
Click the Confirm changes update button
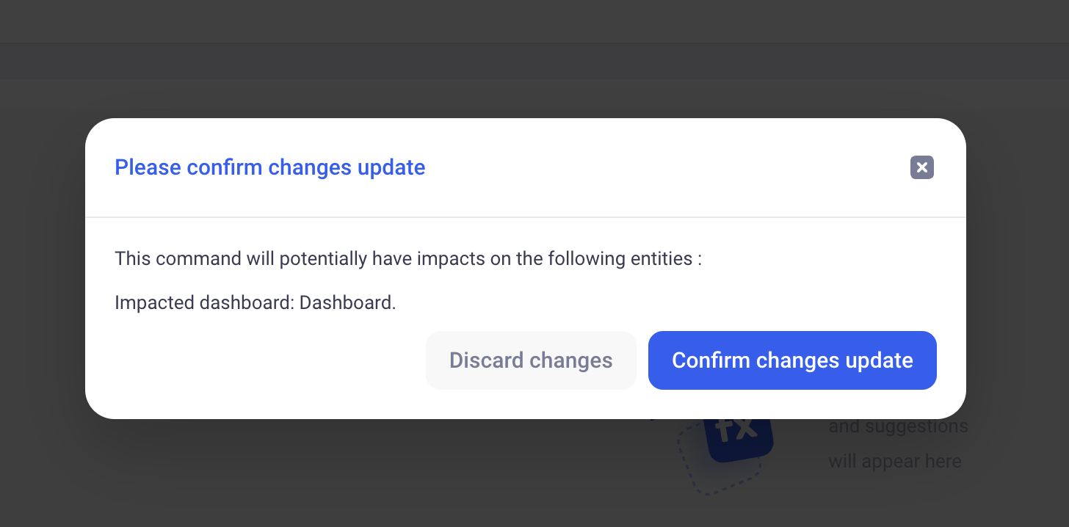792,360
